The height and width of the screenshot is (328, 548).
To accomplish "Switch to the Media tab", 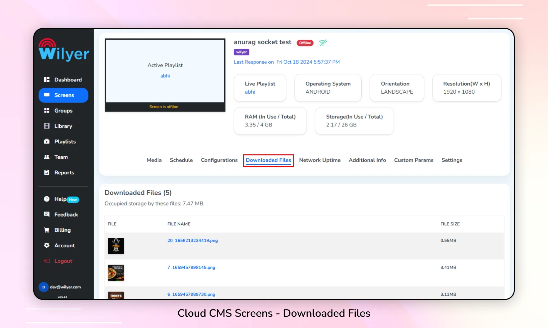I will pyautogui.click(x=154, y=160).
